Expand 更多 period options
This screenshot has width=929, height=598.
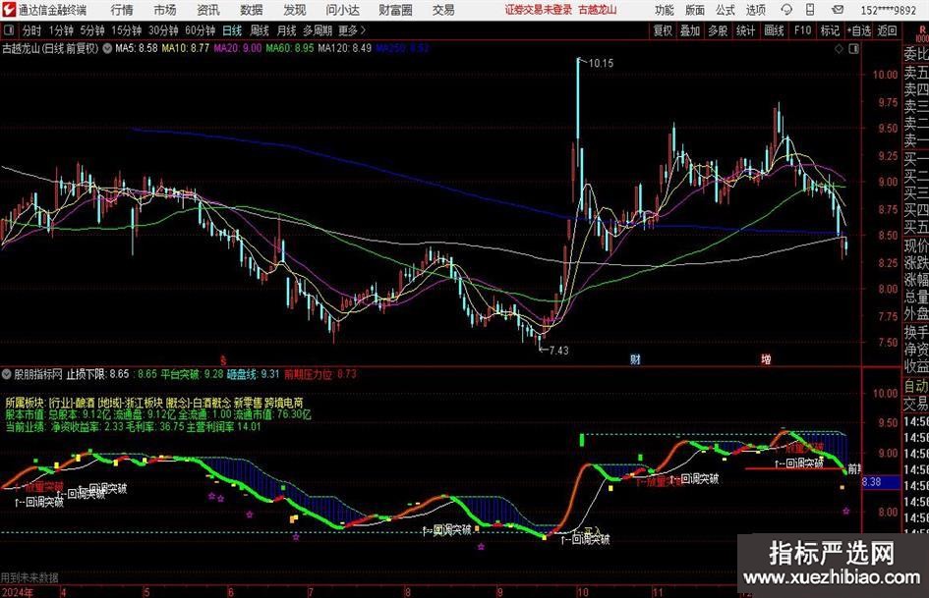coord(352,30)
